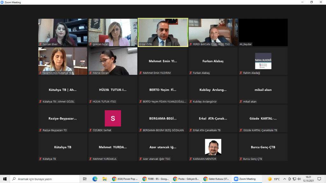Screen dimensions: 326x183
Task: Show hidden system tray icons chevron
Action: [x=285, y=179]
